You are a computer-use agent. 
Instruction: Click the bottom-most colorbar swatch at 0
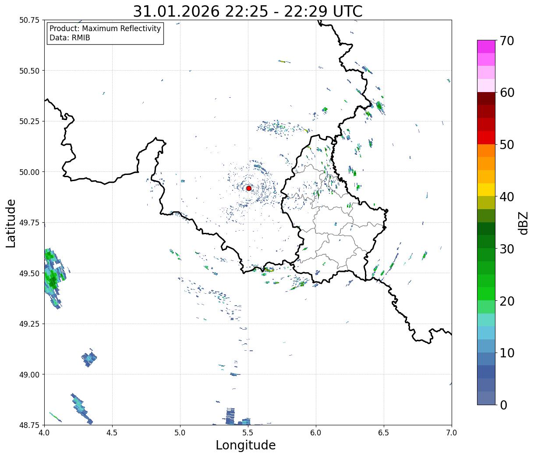pos(486,398)
